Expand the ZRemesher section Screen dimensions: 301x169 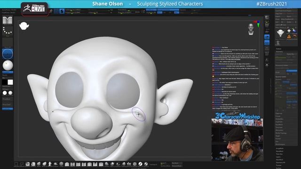(x=279, y=130)
